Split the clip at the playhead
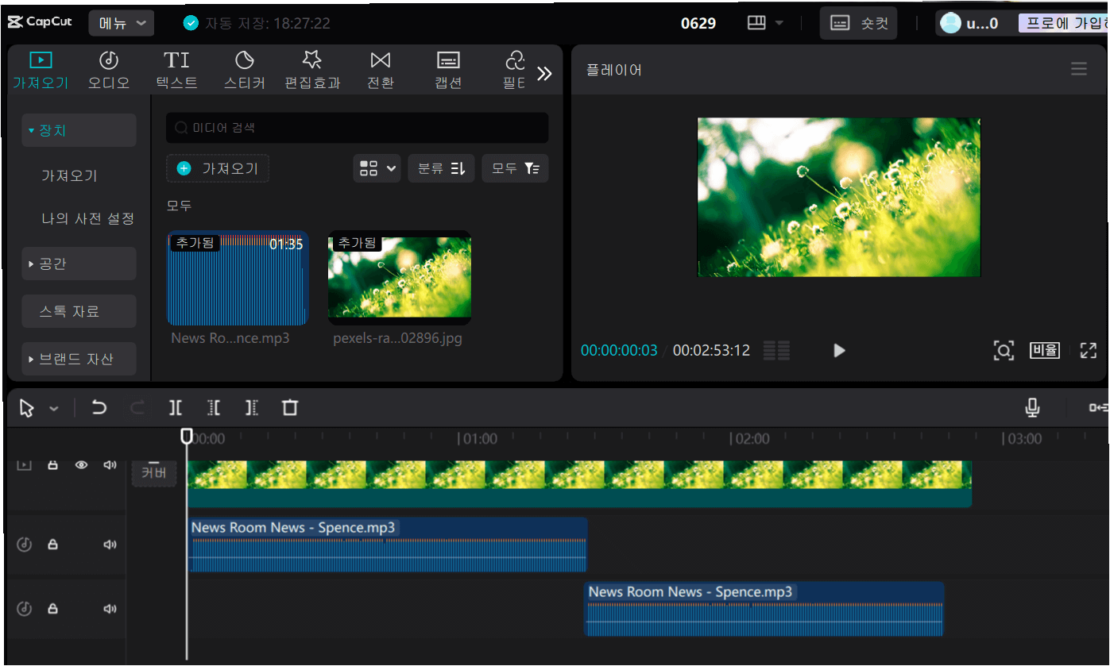The height and width of the screenshot is (666, 1110). point(176,408)
